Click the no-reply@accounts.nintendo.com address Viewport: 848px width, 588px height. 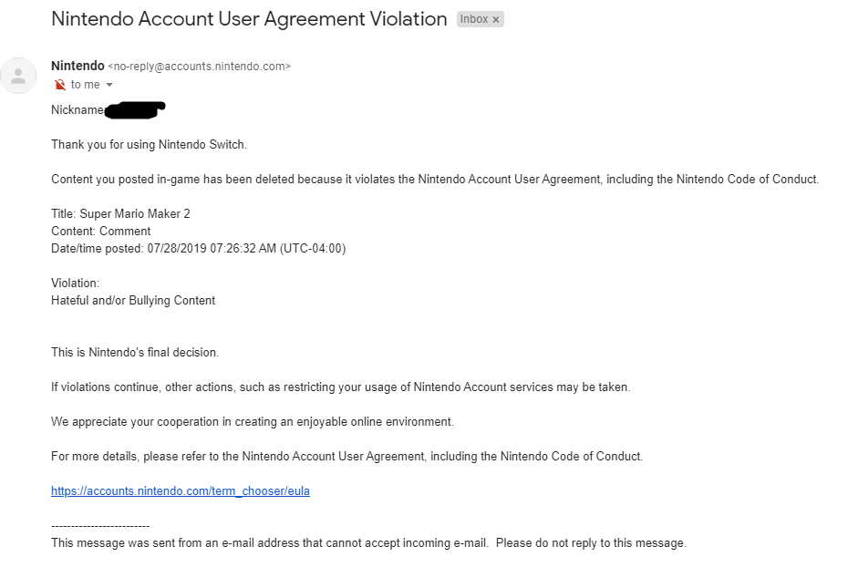tap(200, 67)
